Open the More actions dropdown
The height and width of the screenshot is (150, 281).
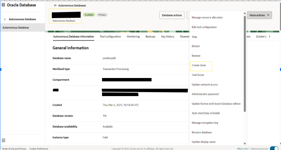[259, 15]
